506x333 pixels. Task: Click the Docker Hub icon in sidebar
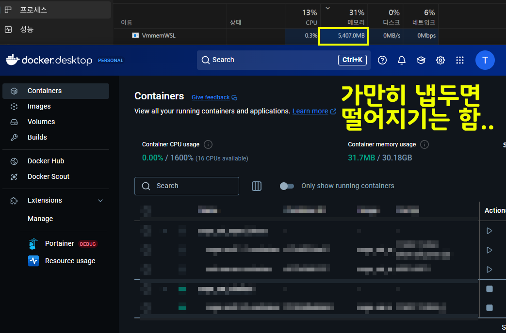click(14, 161)
